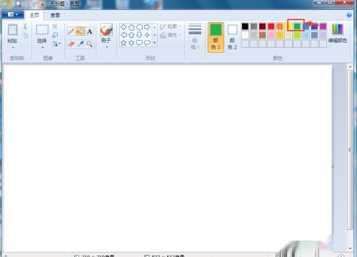The height and width of the screenshot is (257, 357).
Task: Pick the orange color swatch
Action: click(x=280, y=26)
